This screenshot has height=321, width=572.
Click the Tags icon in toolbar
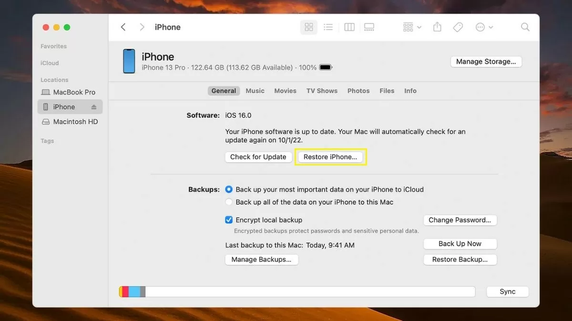click(x=458, y=27)
